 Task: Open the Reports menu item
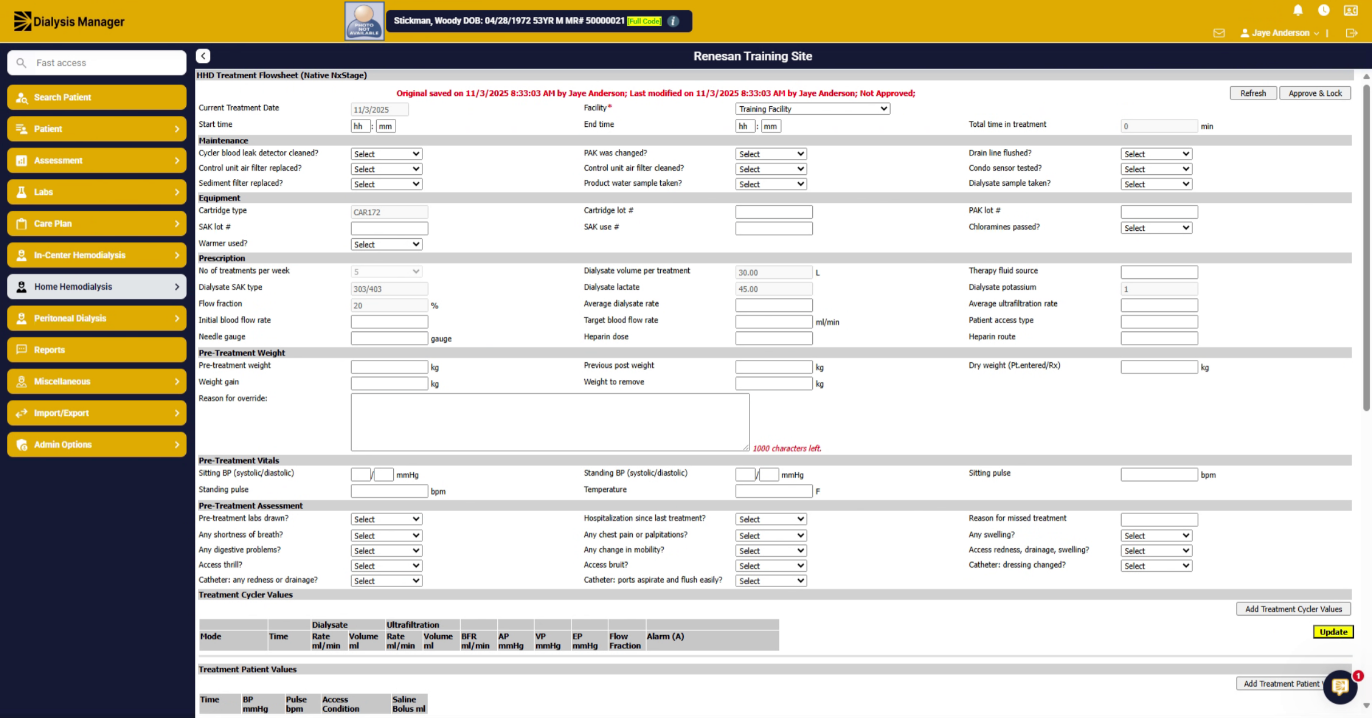pyautogui.click(x=97, y=350)
